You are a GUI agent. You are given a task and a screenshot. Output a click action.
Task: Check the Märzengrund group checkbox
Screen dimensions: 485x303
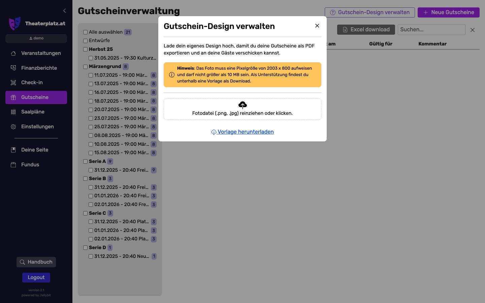(86, 67)
